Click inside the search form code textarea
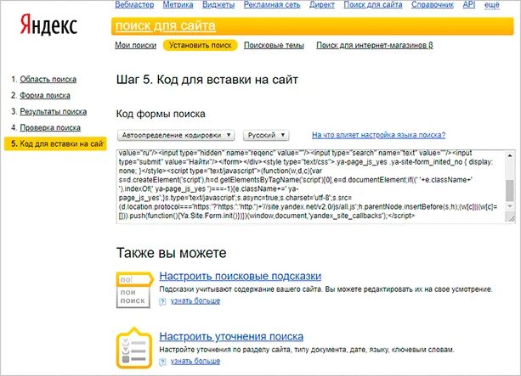Viewport: 521px width, 376px height. click(311, 186)
